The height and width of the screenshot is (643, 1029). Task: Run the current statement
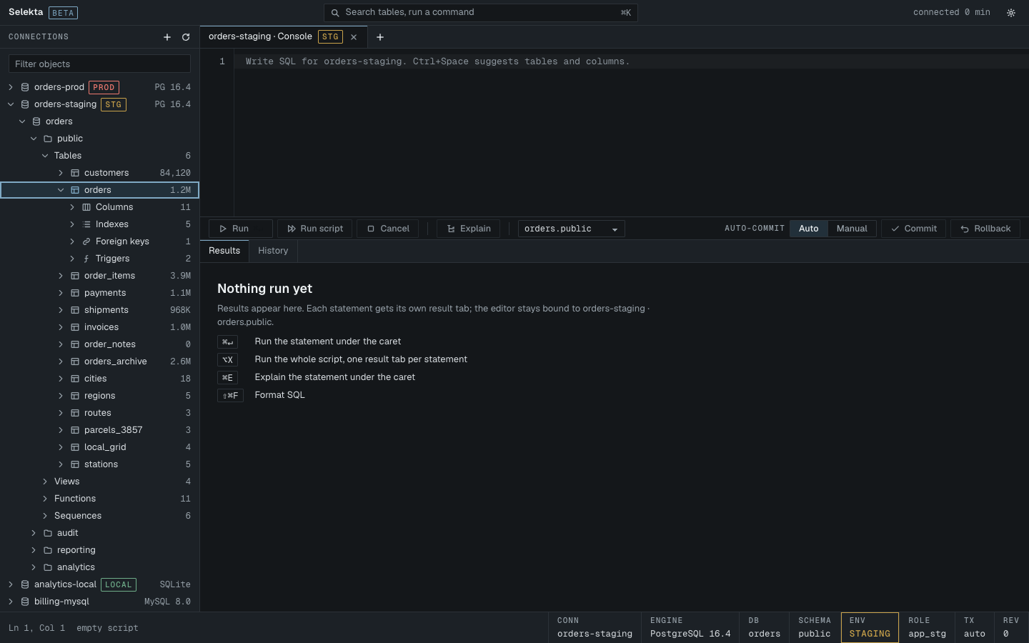tap(241, 229)
